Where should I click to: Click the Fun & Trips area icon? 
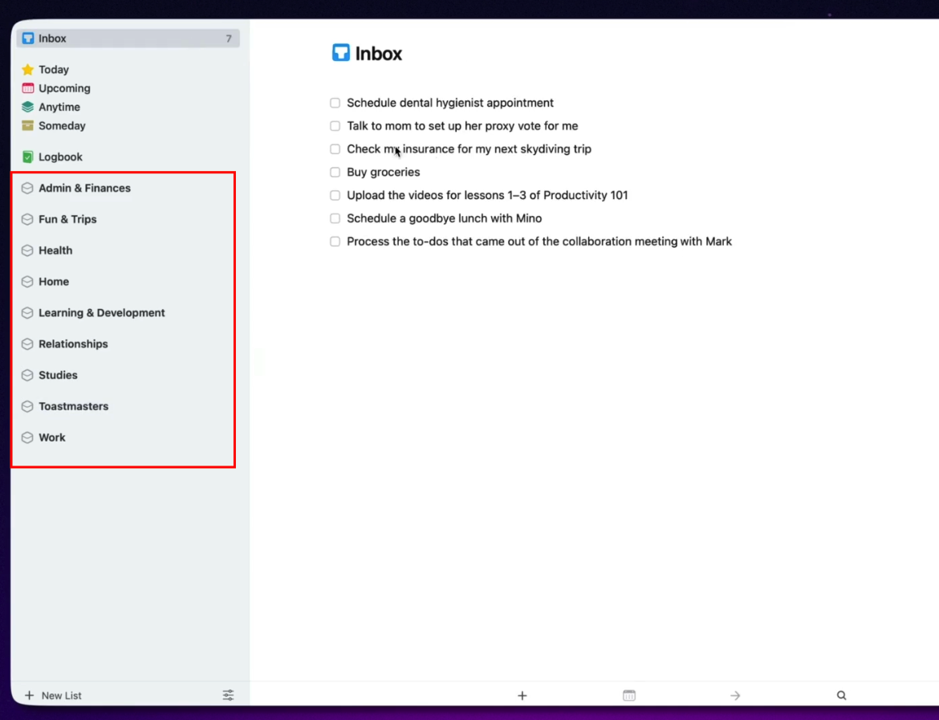click(27, 219)
